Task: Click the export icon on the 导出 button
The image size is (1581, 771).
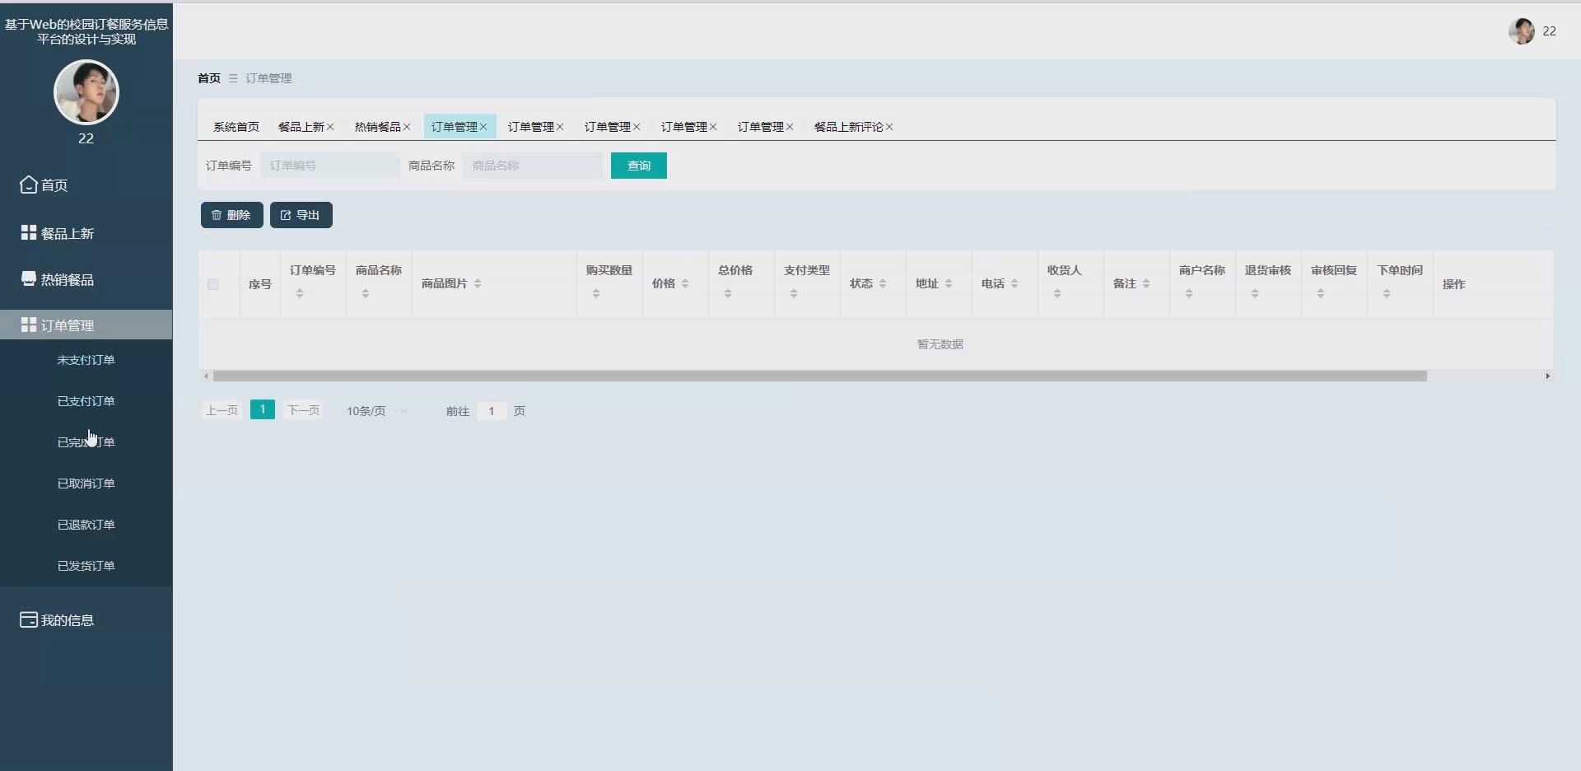Action: click(x=286, y=214)
